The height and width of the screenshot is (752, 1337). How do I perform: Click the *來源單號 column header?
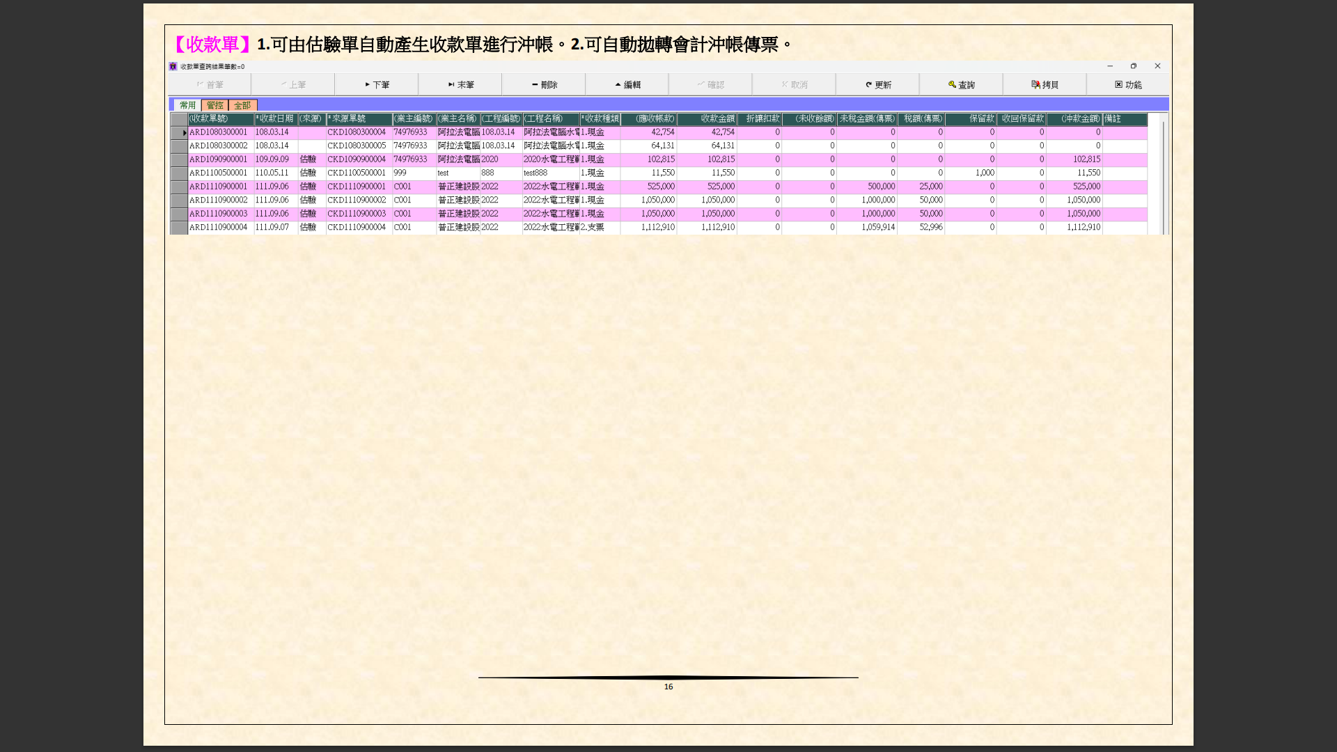pyautogui.click(x=359, y=119)
